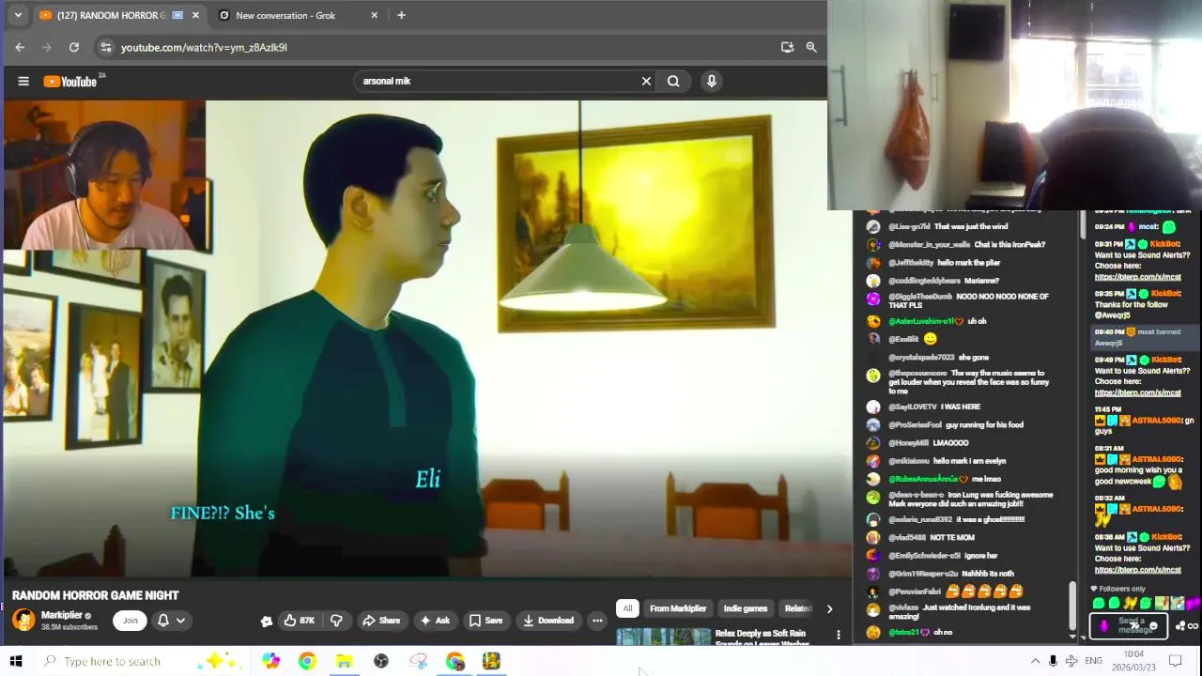This screenshot has height=676, width=1202.
Task: Open the blerp.com link below 09:49 PM
Action: coord(1137,392)
